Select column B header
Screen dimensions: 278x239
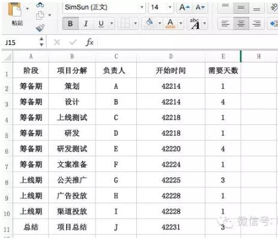72,56
